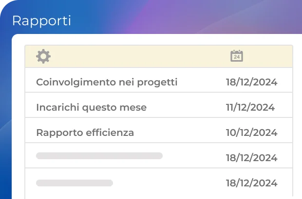Click the 18/12/2024 date of Coinvolgimento nei progetti
The height and width of the screenshot is (199, 302).
click(251, 82)
